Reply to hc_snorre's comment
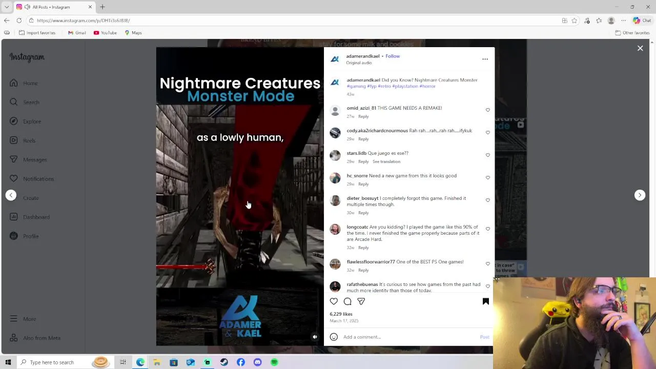656x369 pixels. 363,184
